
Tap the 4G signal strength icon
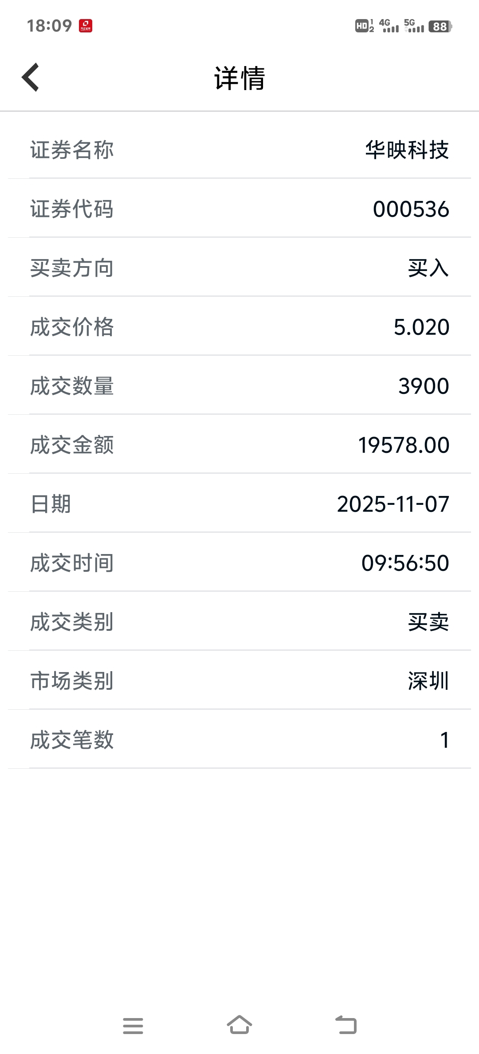[x=389, y=26]
